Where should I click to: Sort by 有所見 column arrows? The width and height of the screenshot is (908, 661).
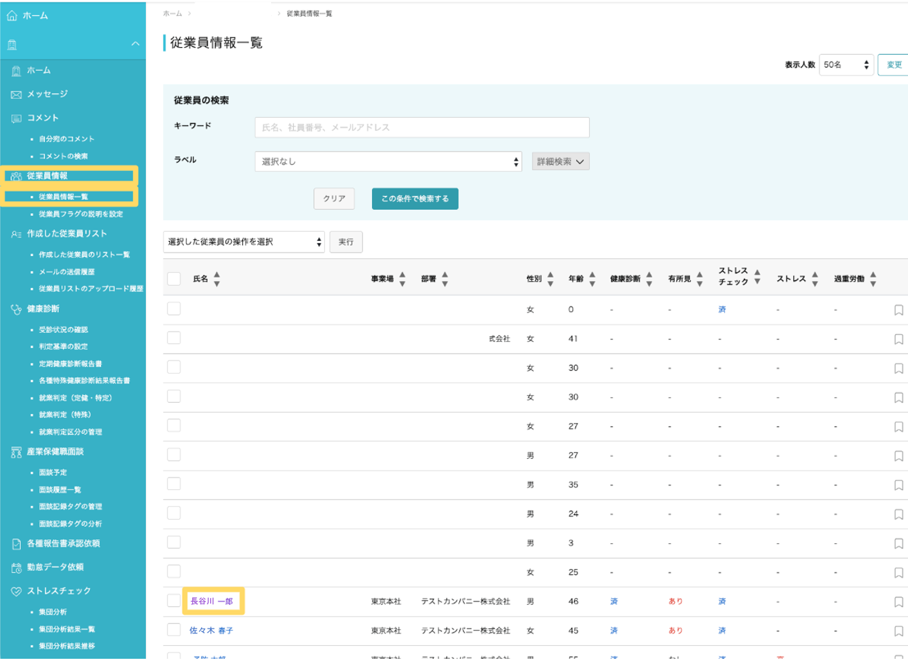700,279
